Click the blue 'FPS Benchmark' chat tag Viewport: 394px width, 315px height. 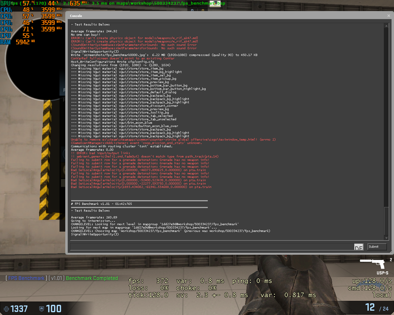tap(26, 278)
